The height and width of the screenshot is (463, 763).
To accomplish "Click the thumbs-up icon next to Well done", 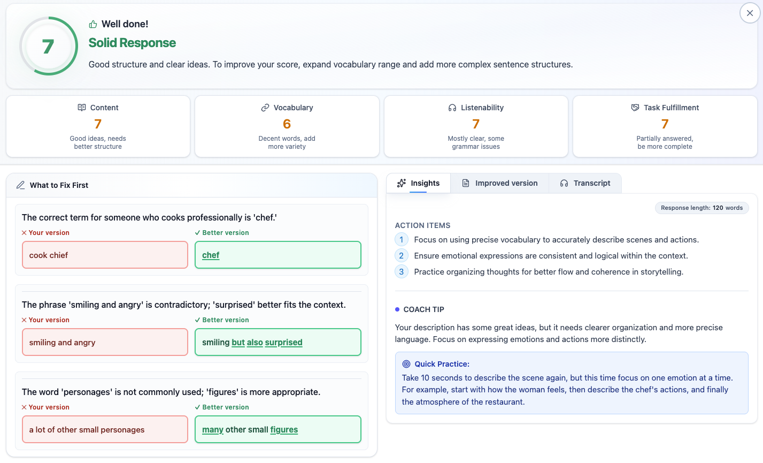I will pos(93,24).
